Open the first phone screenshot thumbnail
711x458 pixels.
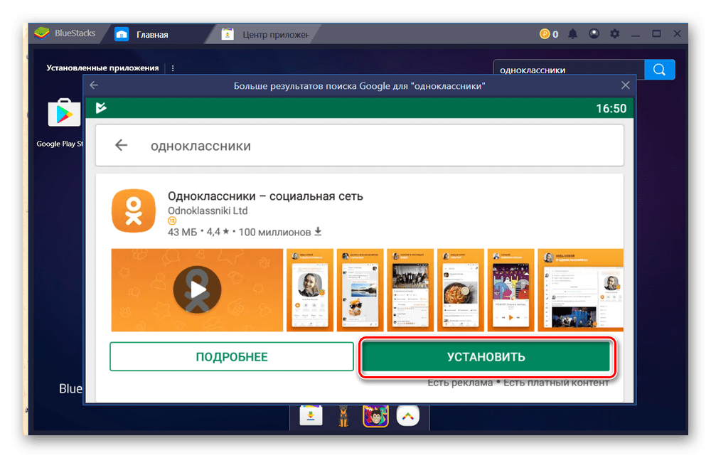309,289
